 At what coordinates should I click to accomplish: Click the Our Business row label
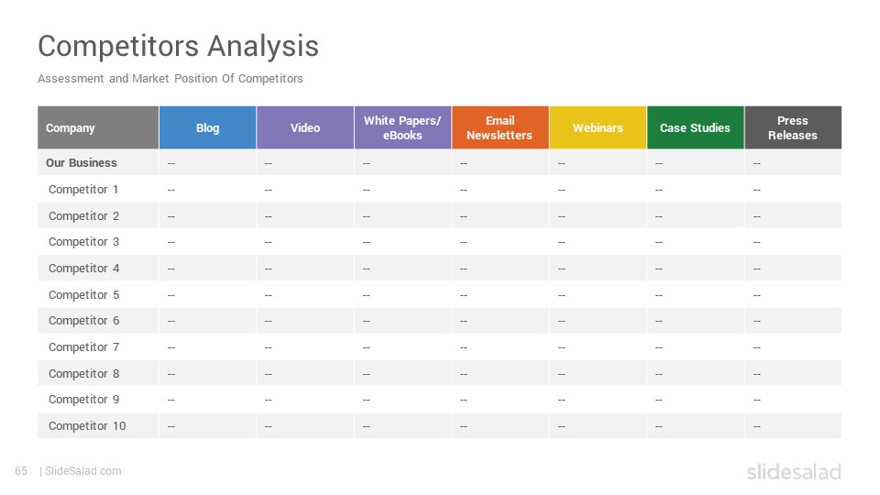(x=82, y=163)
